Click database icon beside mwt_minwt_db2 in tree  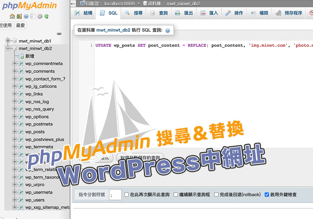15,49
